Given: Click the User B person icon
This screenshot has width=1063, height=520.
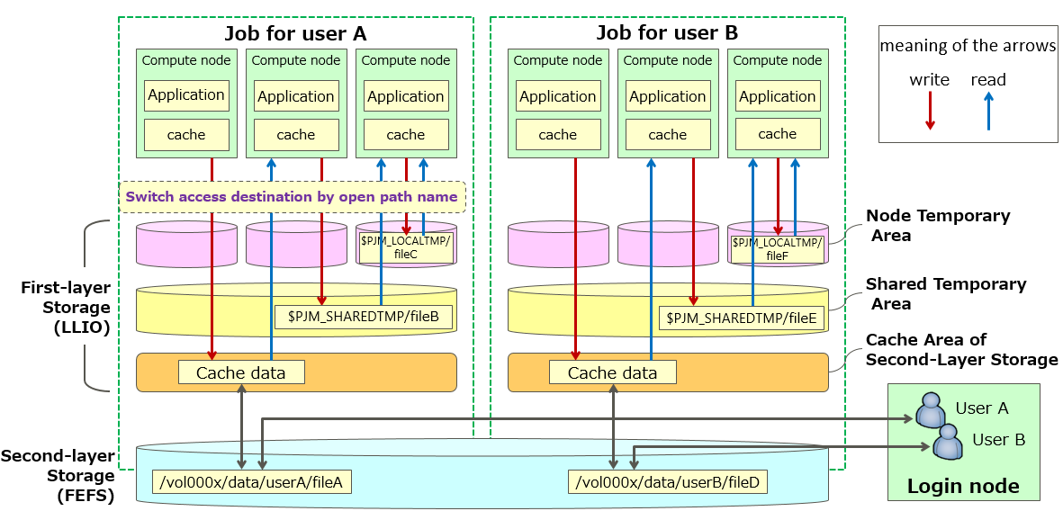Looking at the screenshot, I should pos(948,442).
